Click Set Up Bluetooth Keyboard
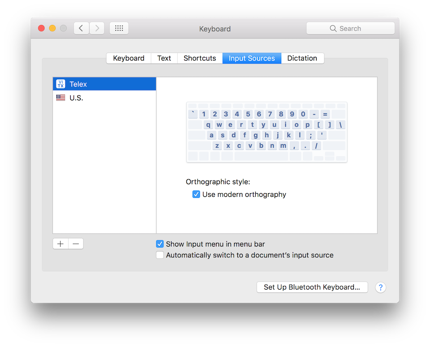 click(x=312, y=287)
